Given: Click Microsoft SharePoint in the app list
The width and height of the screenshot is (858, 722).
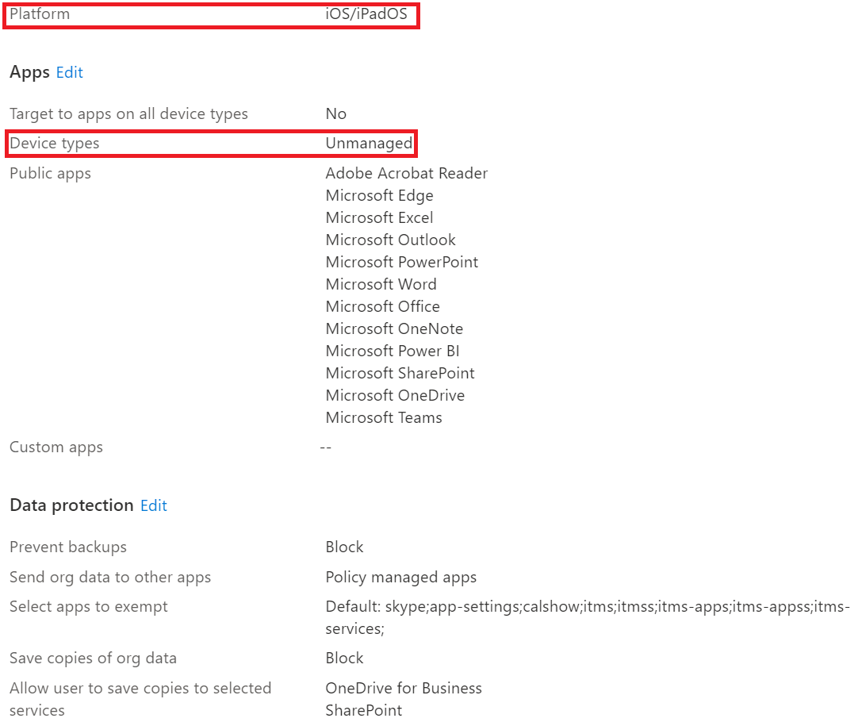Looking at the screenshot, I should (x=400, y=374).
